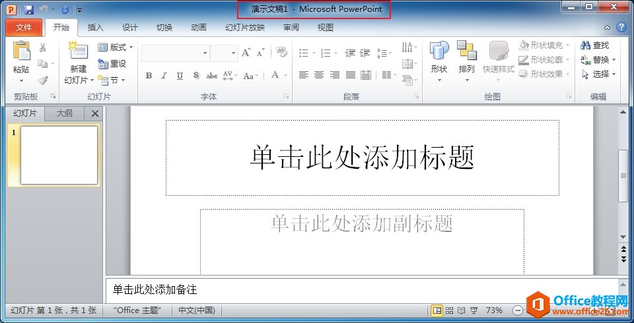The width and height of the screenshot is (634, 323).
Task: Align text right
Action: point(334,74)
